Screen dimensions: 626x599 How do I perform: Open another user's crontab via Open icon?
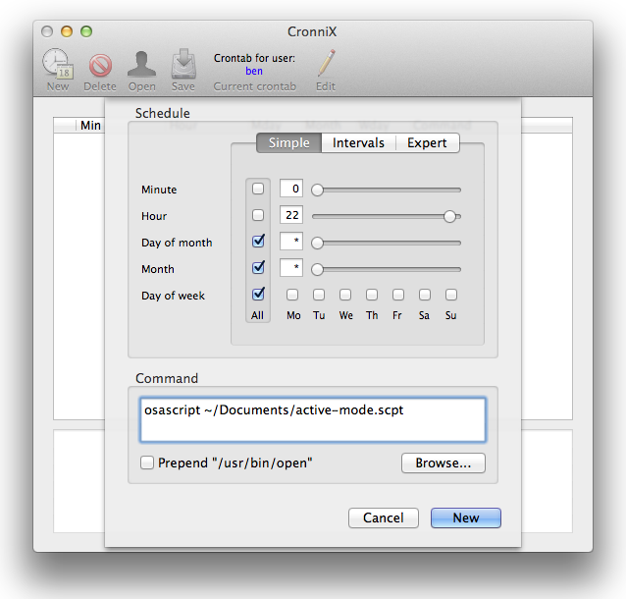(141, 64)
